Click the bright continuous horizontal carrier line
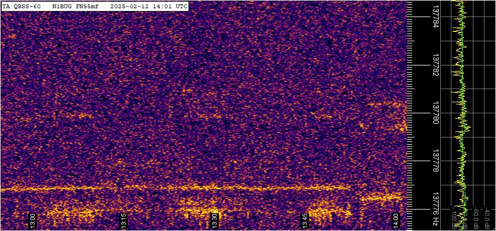The height and width of the screenshot is (231, 496). 165,188
